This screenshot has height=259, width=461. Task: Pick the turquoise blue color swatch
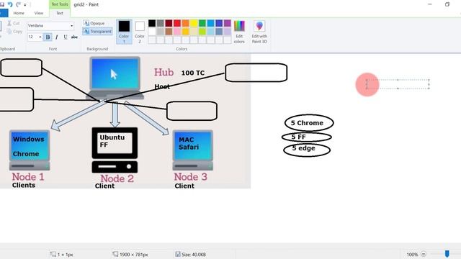pos(210,23)
